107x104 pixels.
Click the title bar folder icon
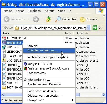coord(3,4)
